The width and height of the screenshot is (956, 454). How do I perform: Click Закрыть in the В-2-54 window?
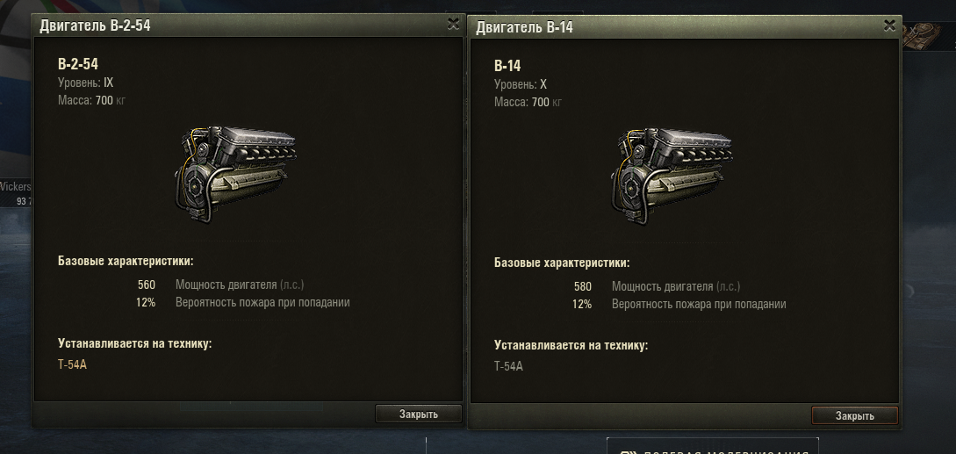pos(418,414)
